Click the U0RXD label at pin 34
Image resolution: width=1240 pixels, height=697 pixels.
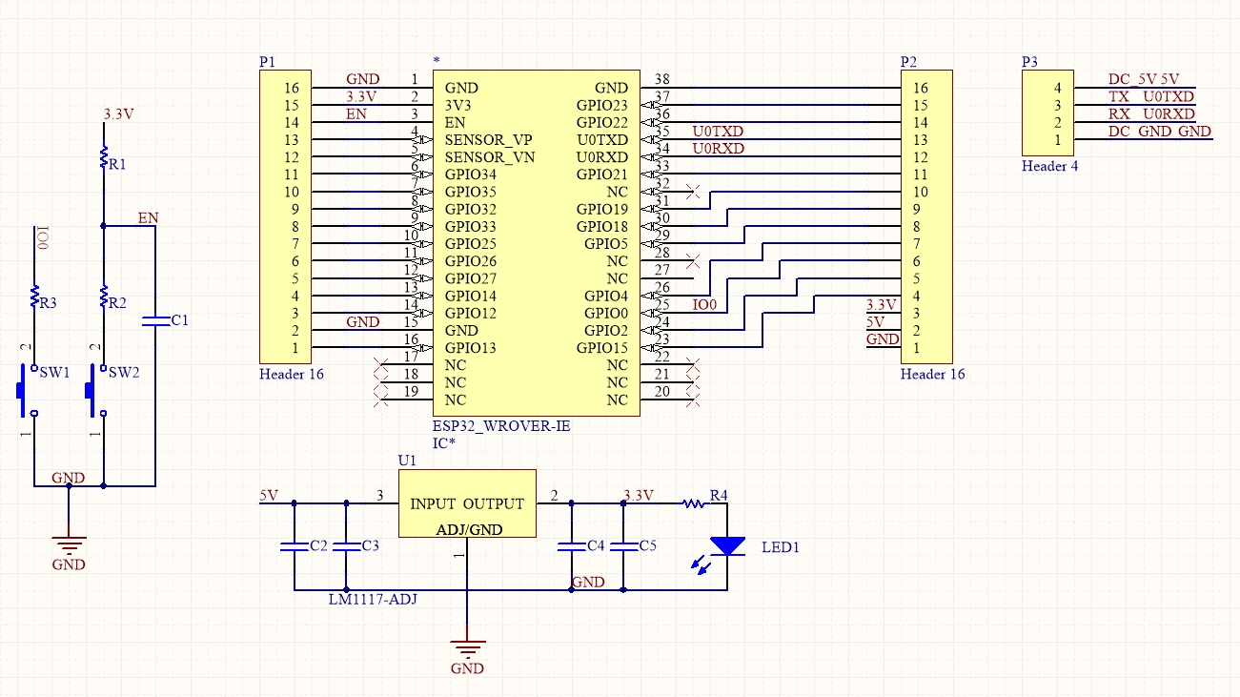pyautogui.click(x=719, y=148)
